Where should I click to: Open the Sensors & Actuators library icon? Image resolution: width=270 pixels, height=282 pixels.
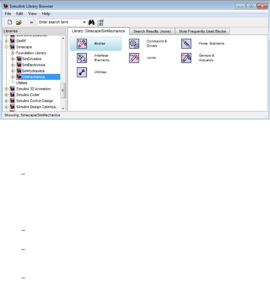[186, 58]
